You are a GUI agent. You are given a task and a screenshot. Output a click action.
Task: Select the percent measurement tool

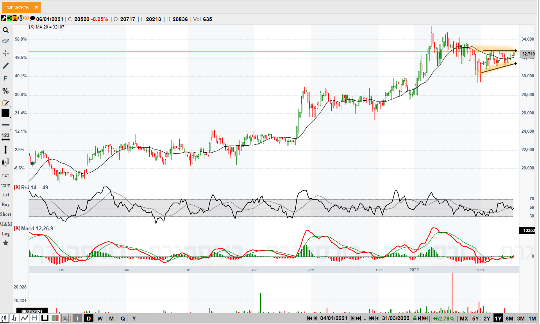tap(5, 91)
